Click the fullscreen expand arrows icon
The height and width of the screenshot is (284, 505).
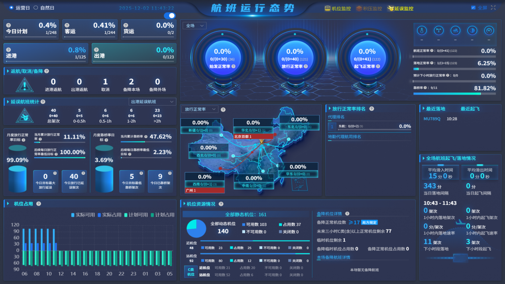click(x=493, y=8)
